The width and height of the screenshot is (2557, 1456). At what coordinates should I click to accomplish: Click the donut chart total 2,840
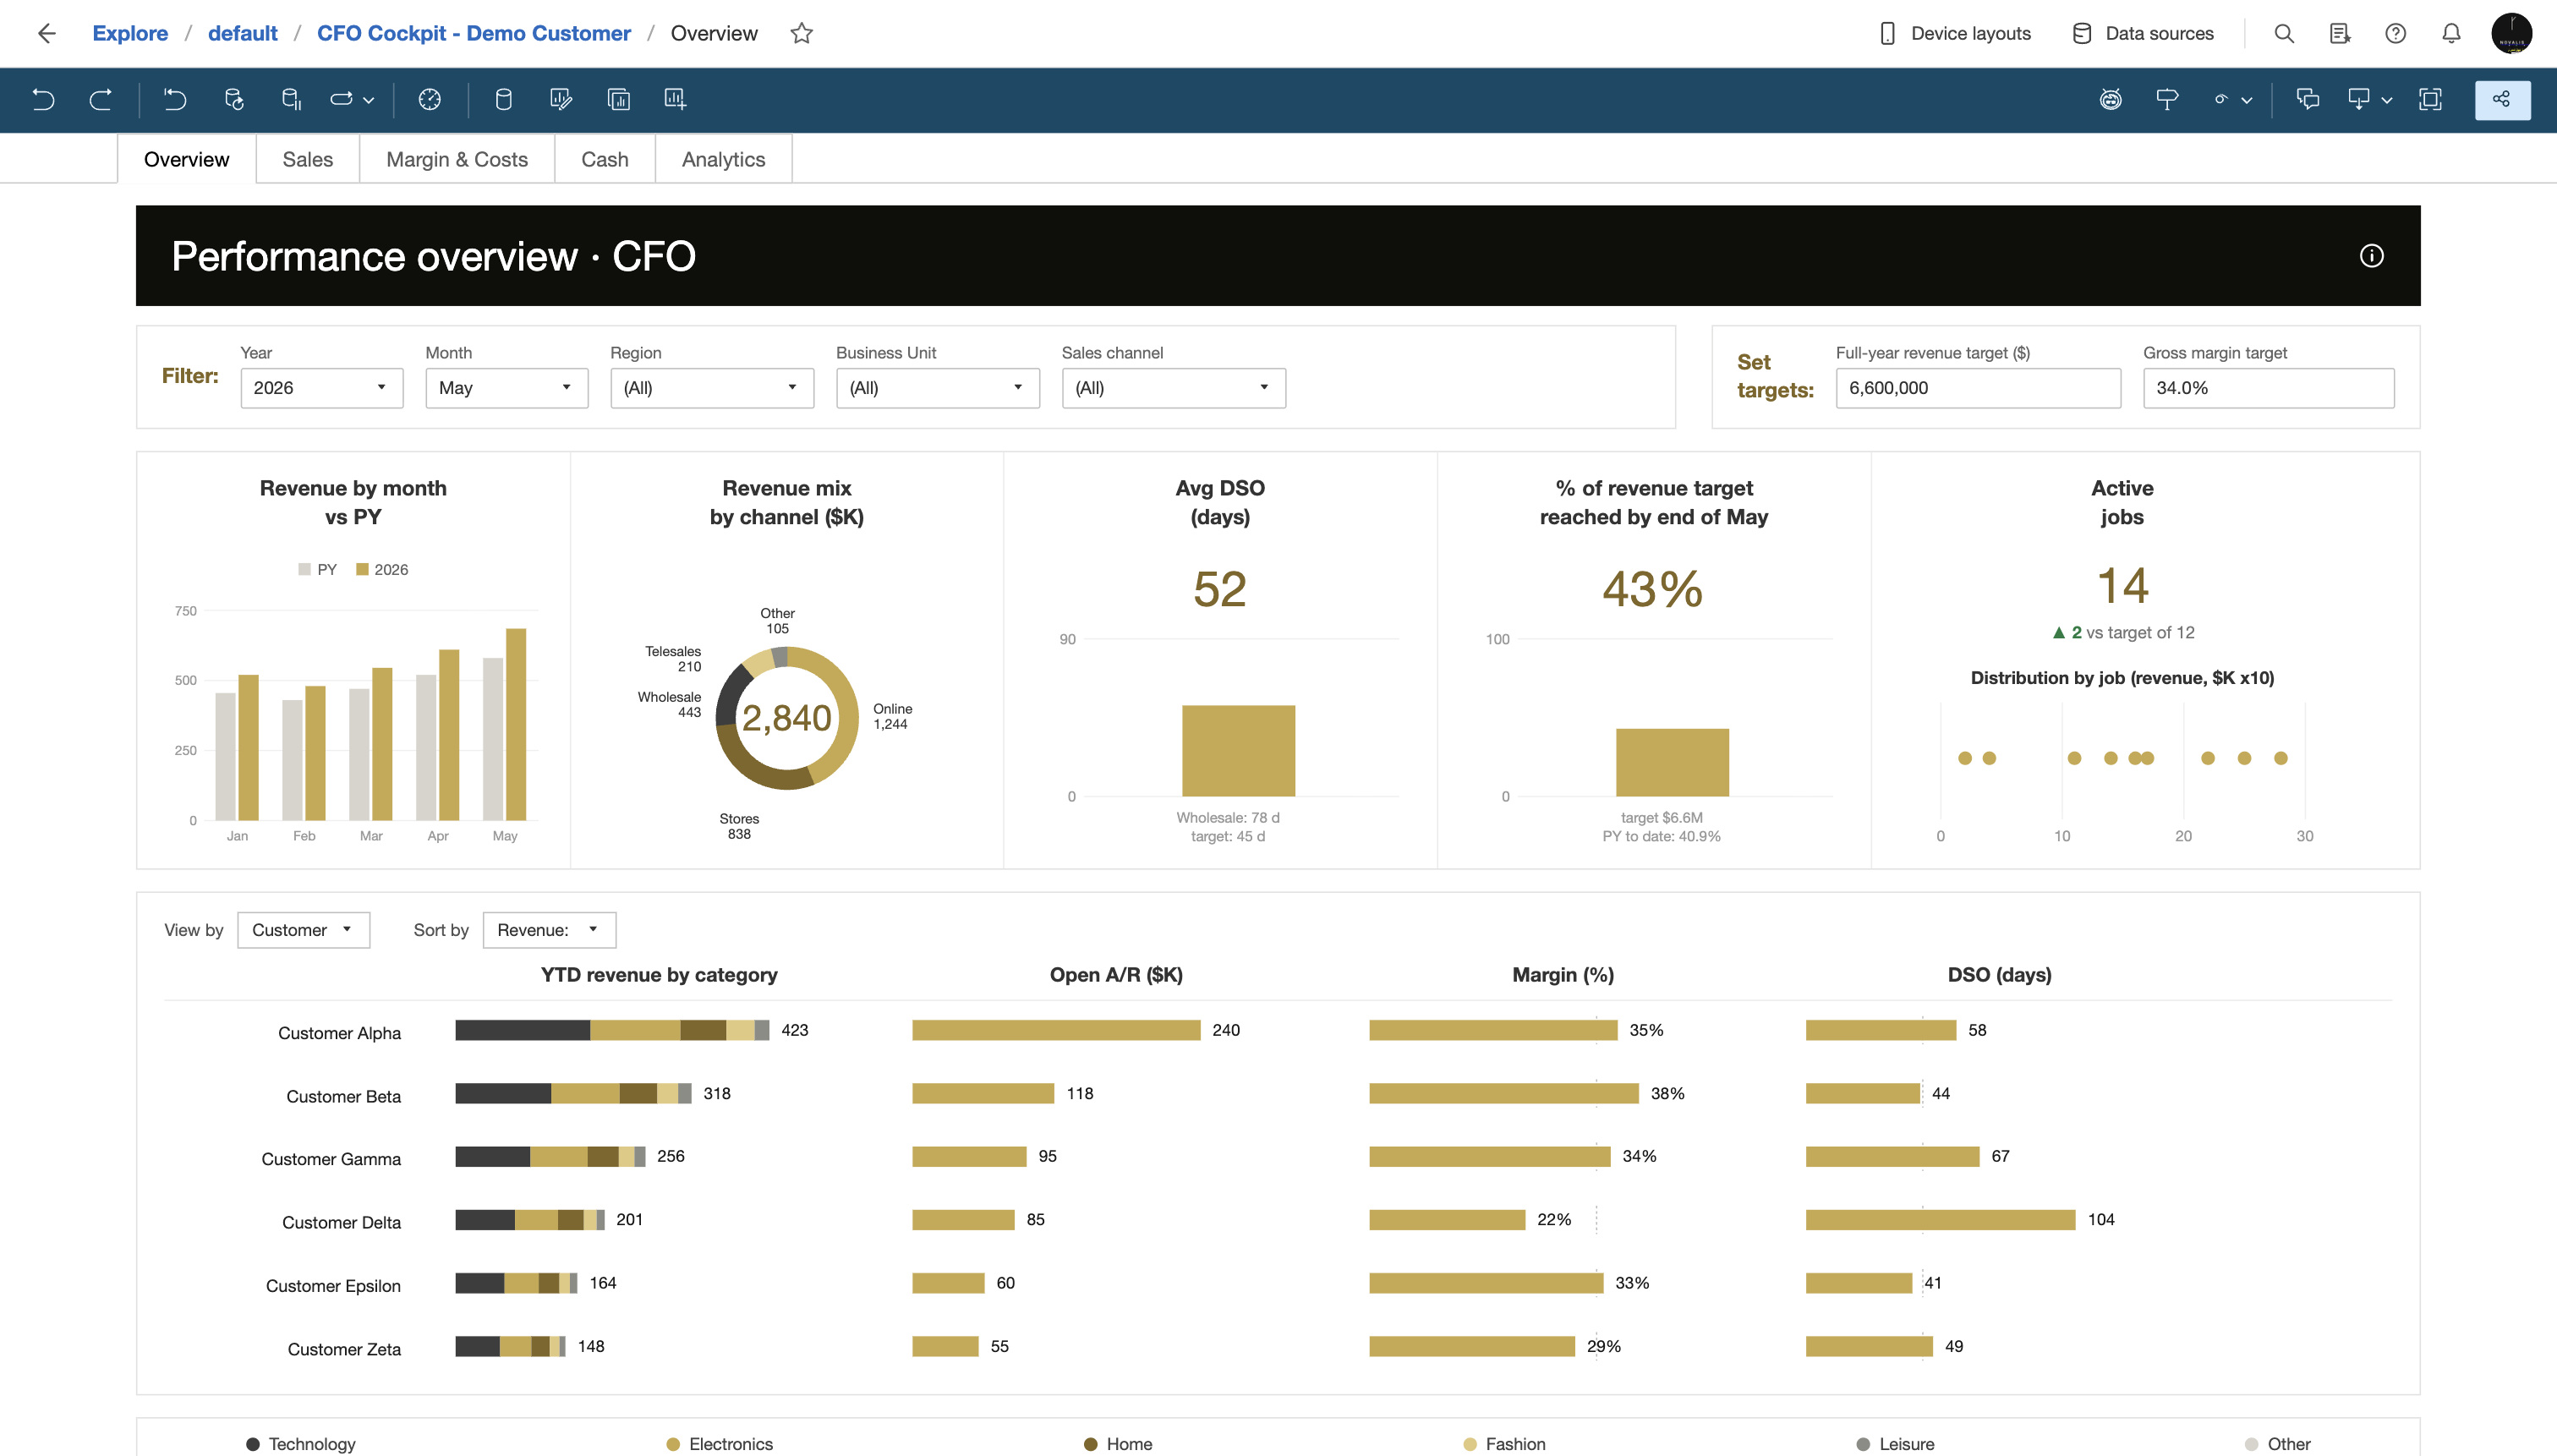pyautogui.click(x=786, y=718)
